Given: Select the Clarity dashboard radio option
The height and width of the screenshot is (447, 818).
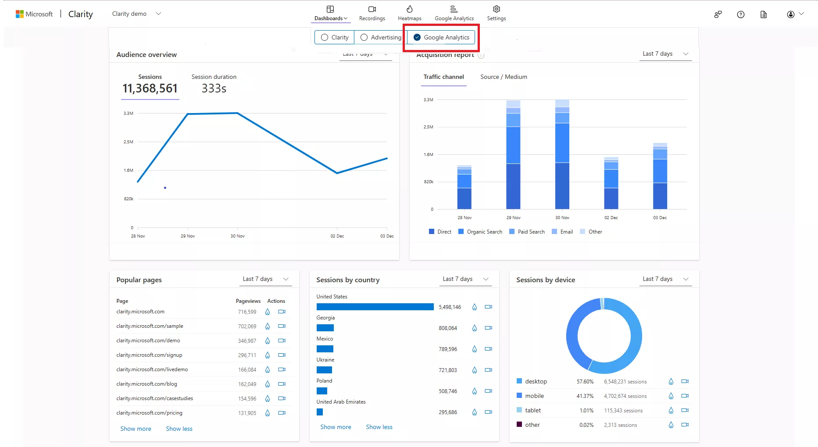Looking at the screenshot, I should [335, 37].
